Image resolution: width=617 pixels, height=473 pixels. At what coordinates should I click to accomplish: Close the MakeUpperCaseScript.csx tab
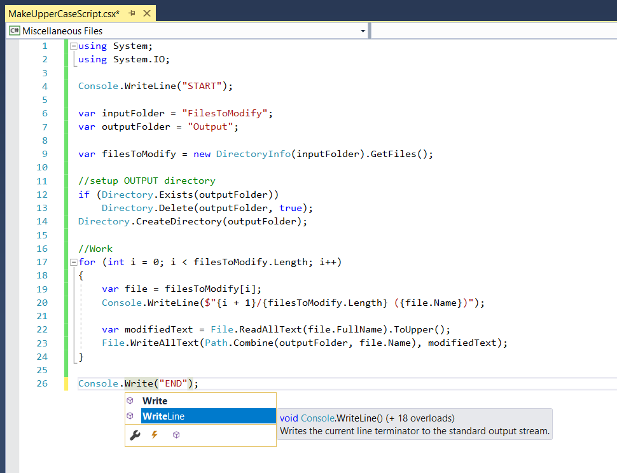coord(147,13)
